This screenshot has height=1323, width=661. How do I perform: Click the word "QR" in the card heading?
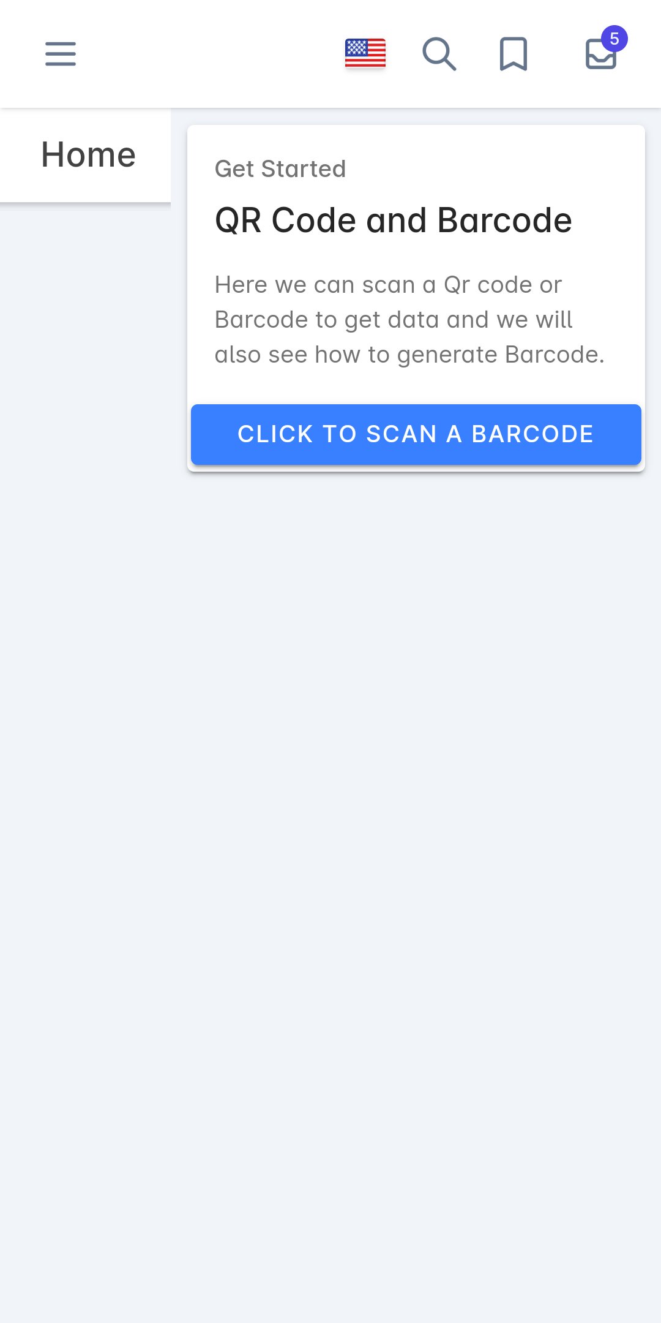[238, 221]
